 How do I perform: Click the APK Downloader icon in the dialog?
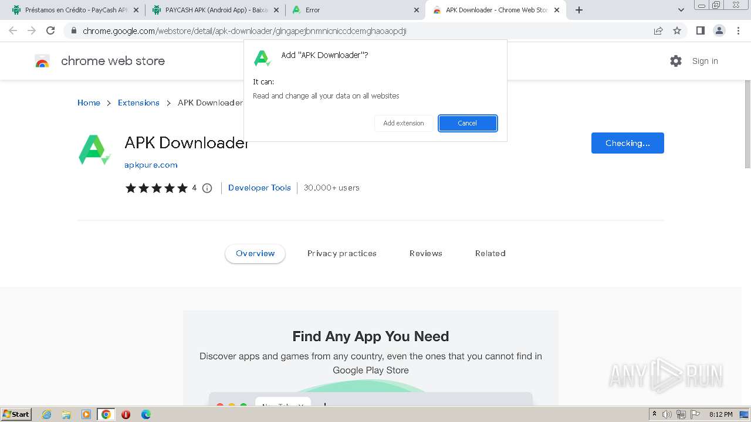pos(262,58)
